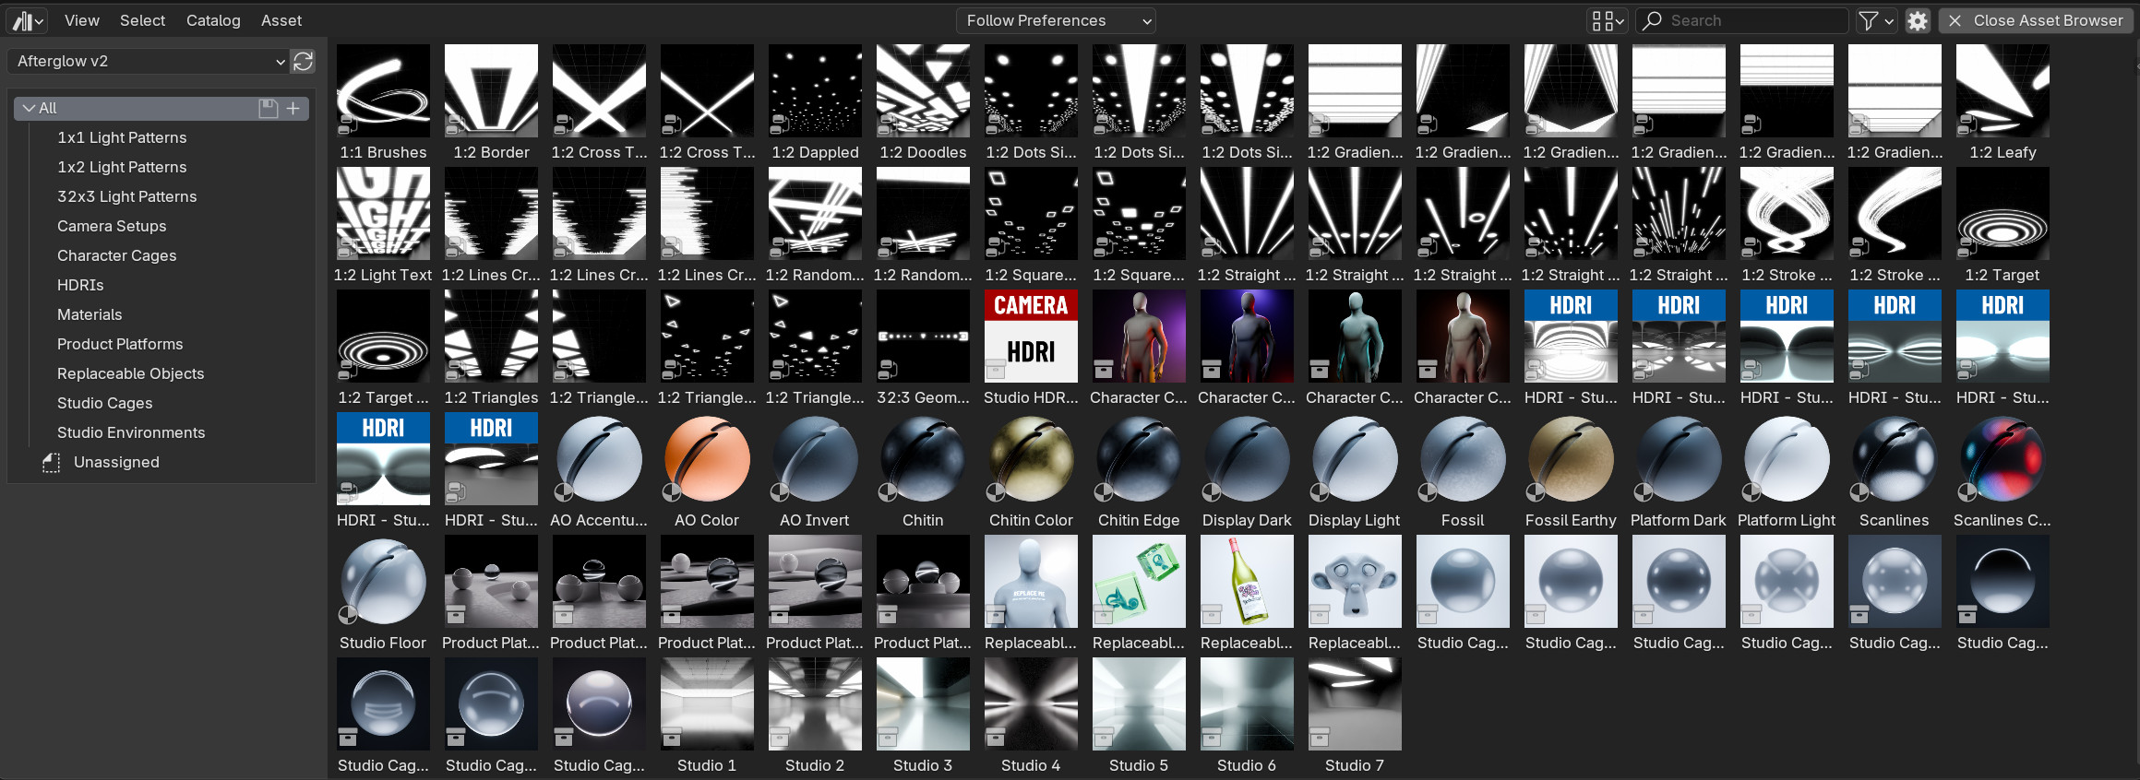Select the Unassigned catalog icon
The image size is (2140, 780).
point(52,462)
